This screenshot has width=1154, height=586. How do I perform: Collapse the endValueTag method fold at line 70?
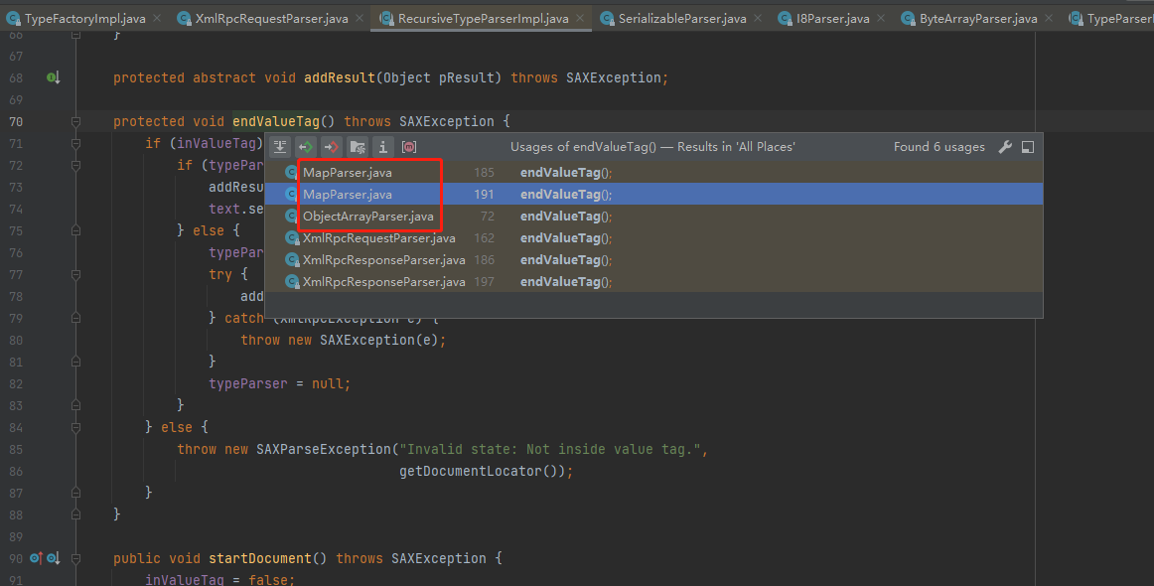click(75, 121)
